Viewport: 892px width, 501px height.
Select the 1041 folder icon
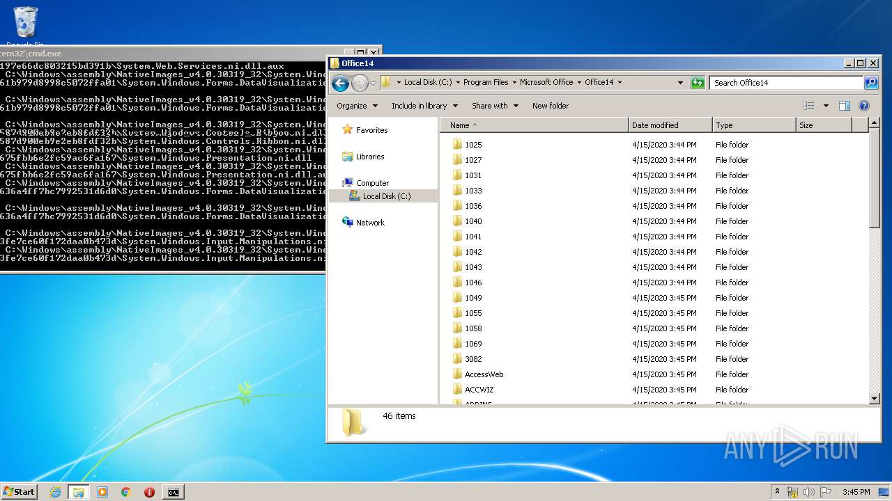click(x=457, y=237)
